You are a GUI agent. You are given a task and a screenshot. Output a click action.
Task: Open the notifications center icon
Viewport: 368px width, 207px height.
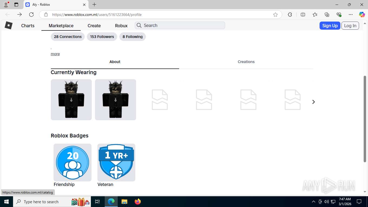[x=359, y=202]
